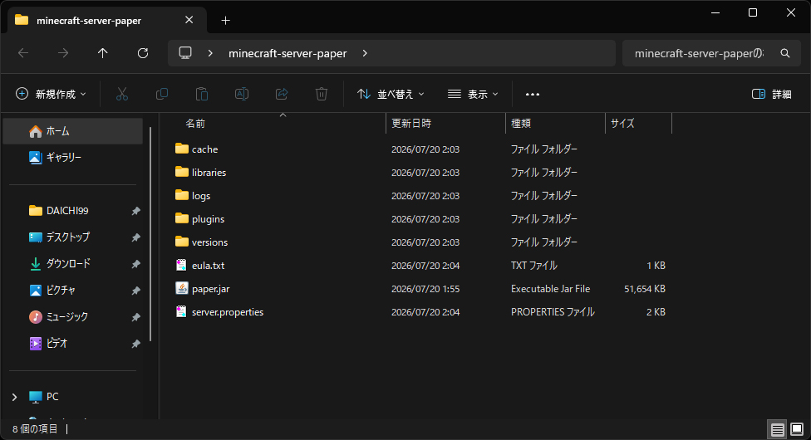
Task: Click the Cut scissors icon
Action: click(x=122, y=94)
